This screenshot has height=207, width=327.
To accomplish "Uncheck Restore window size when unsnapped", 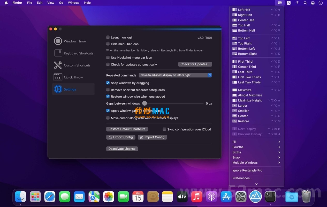I will click(x=108, y=97).
